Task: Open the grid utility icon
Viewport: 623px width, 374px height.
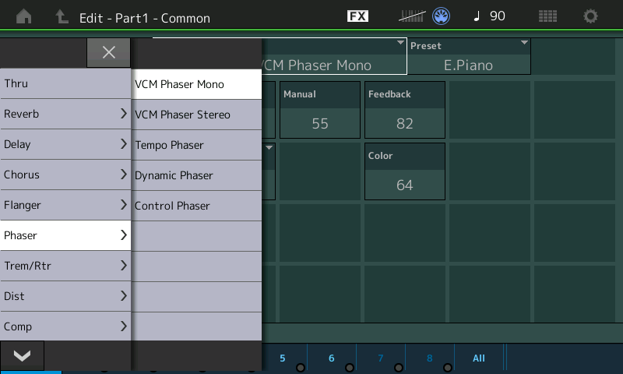Action: [547, 16]
